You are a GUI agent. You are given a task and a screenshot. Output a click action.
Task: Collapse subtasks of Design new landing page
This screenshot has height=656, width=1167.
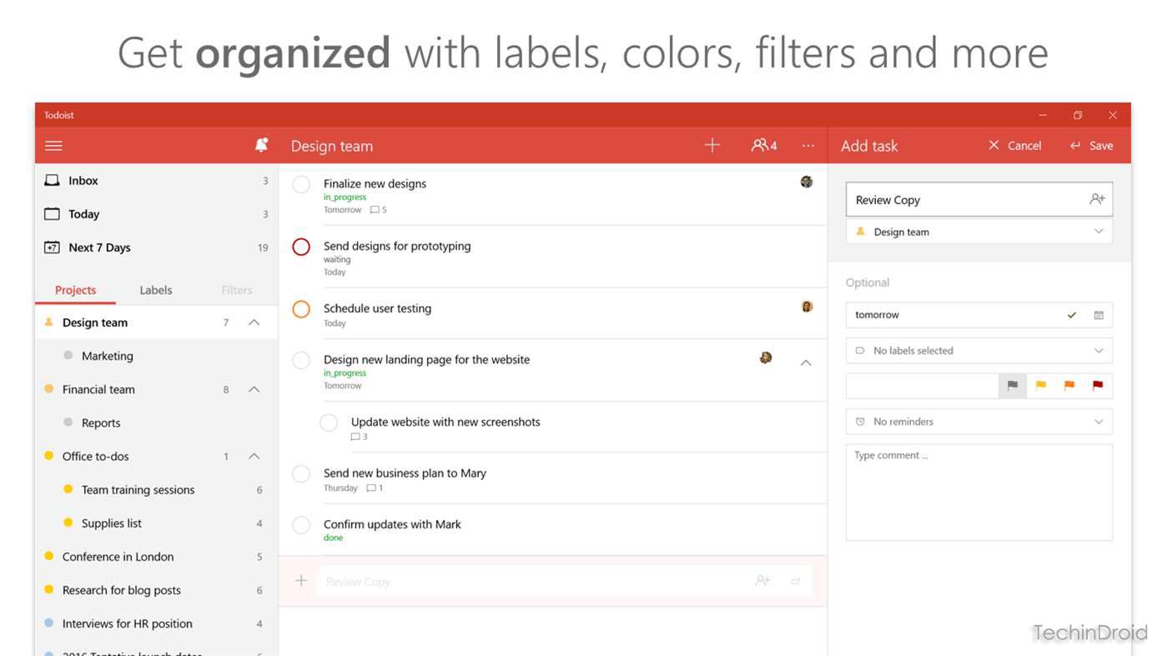click(806, 363)
